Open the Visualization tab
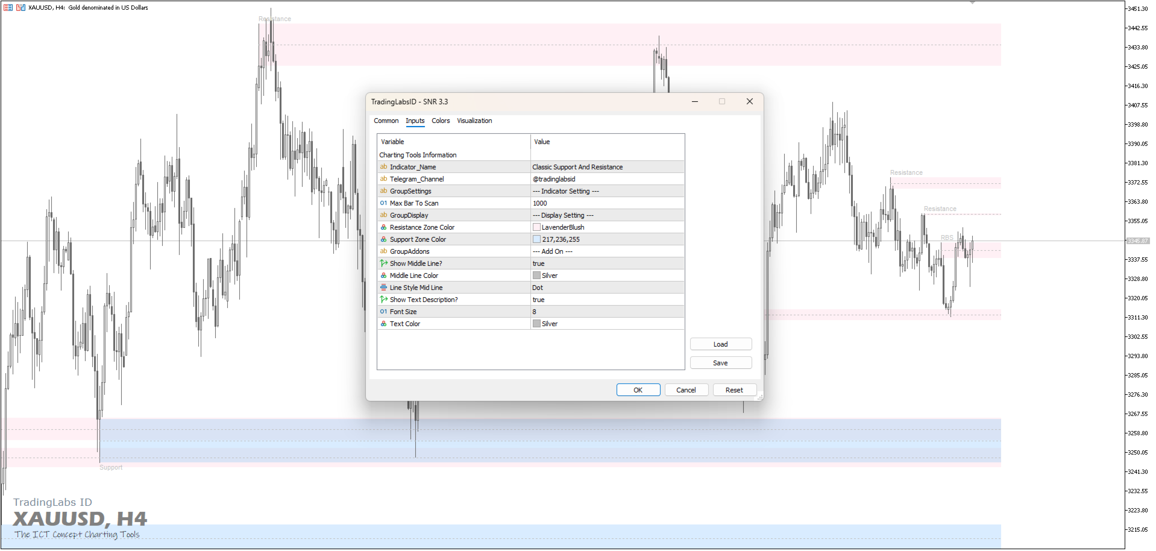Image resolution: width=1156 pixels, height=551 pixels. click(474, 121)
